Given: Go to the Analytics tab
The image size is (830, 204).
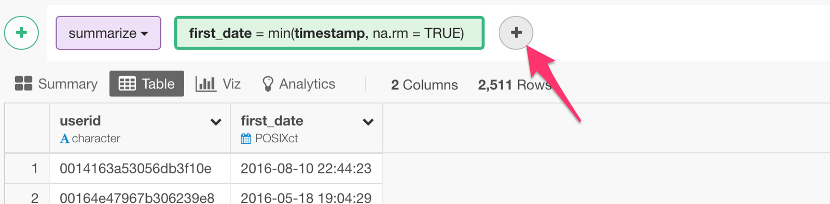Looking at the screenshot, I should click(x=299, y=84).
